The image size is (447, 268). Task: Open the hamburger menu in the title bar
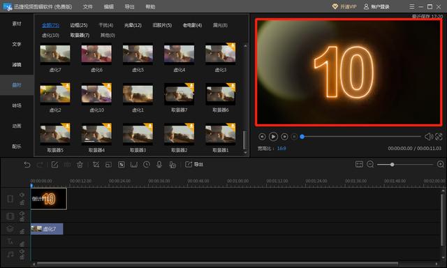(411, 6)
